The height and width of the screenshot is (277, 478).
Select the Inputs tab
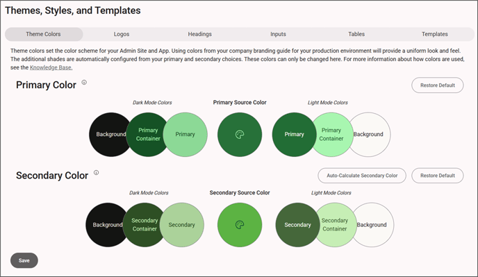tap(278, 34)
